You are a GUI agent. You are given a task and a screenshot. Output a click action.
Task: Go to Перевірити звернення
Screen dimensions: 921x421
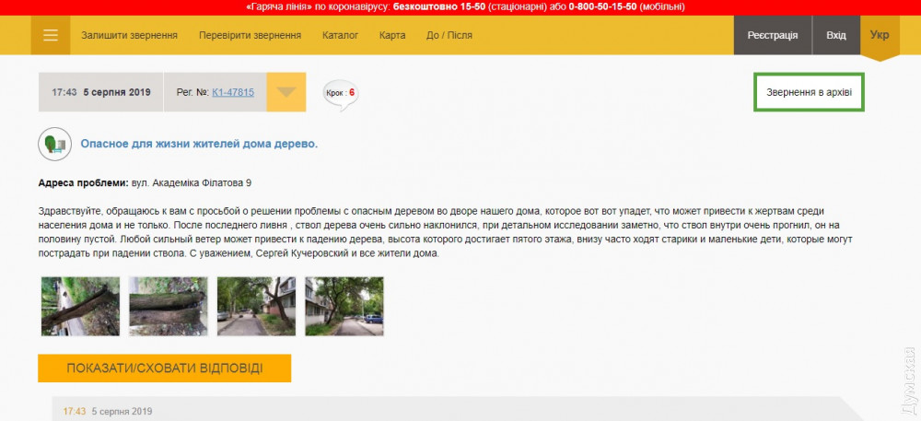tap(250, 36)
